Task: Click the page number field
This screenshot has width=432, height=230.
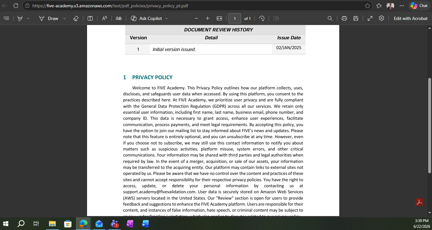Action: coord(235,18)
